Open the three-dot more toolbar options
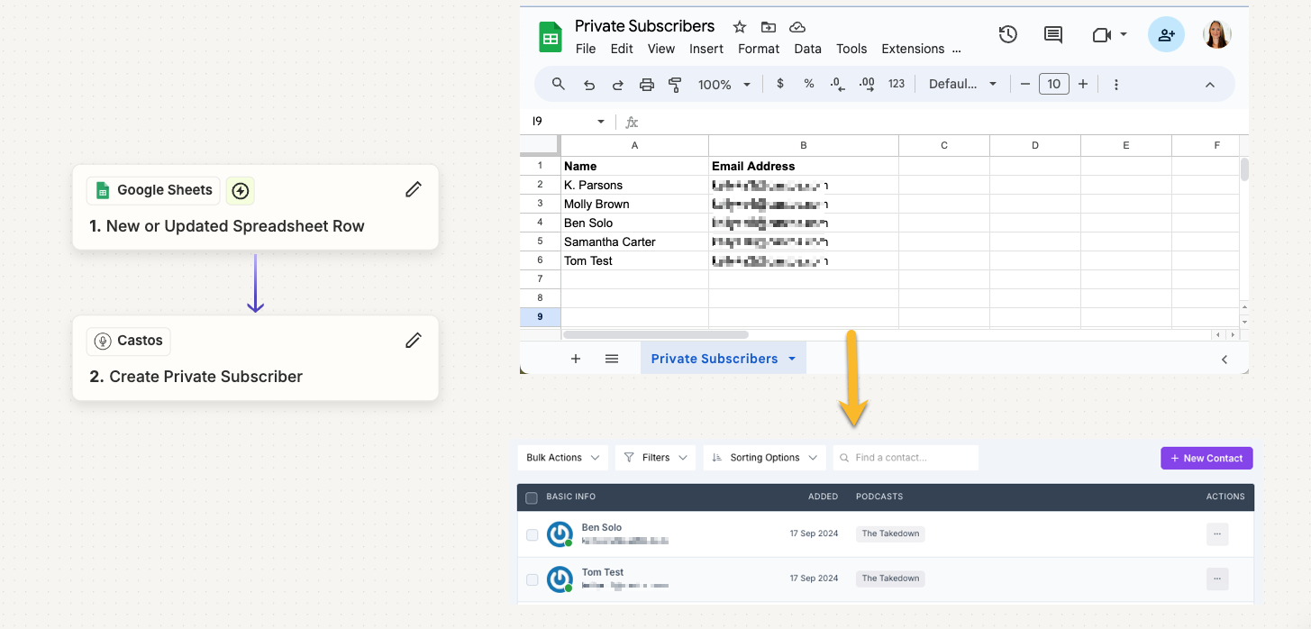The height and width of the screenshot is (629, 1311). pos(1116,85)
